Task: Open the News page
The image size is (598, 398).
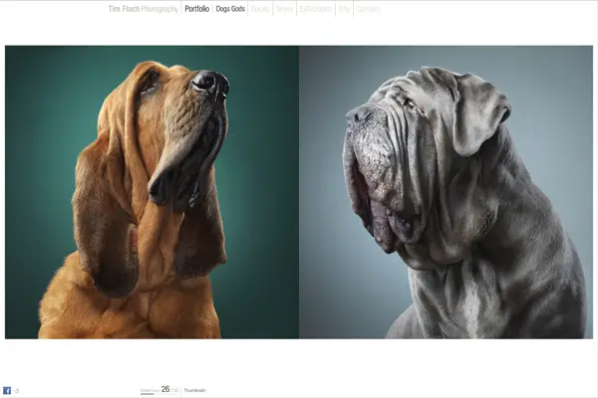Action: (285, 9)
